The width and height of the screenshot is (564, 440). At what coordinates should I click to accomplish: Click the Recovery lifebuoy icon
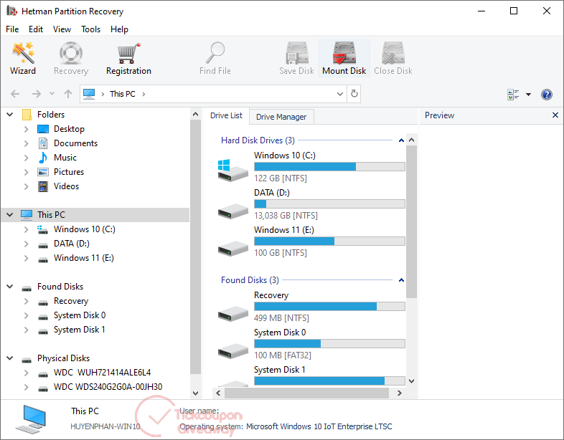[x=71, y=53]
